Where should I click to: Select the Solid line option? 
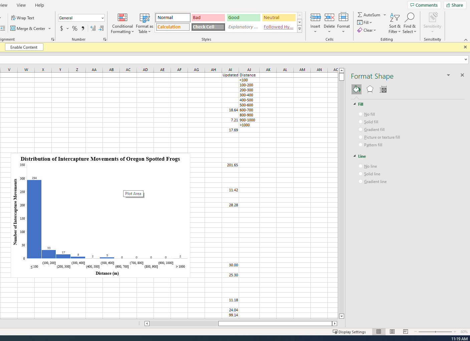(369, 174)
